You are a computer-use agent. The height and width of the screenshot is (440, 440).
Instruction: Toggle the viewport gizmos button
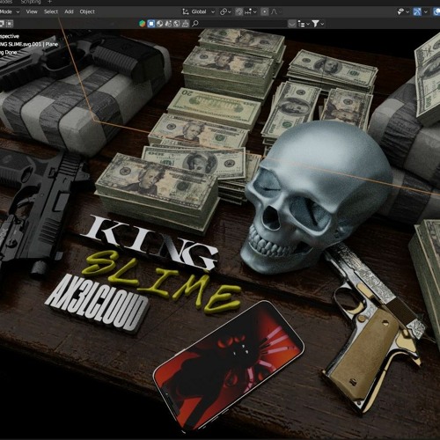click(x=417, y=11)
